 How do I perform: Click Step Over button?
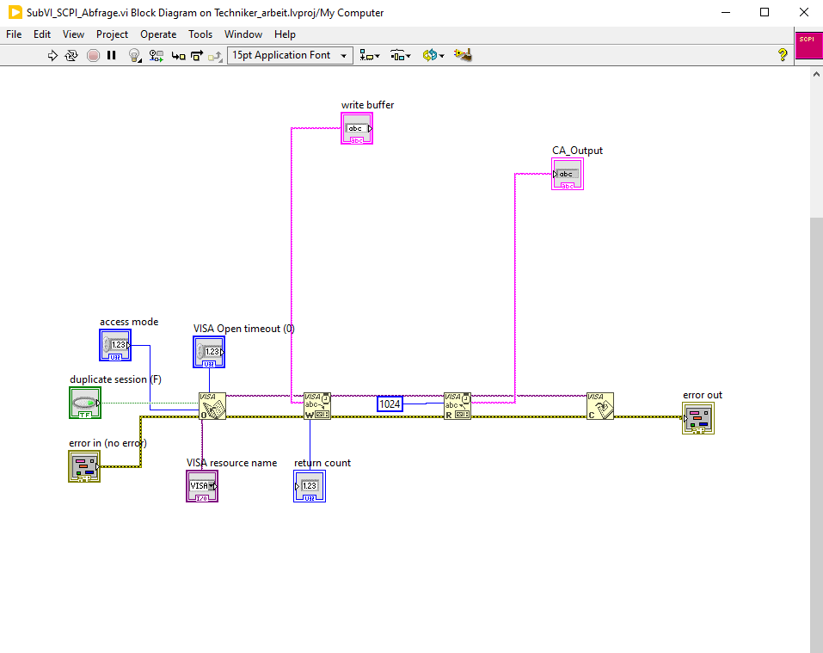click(197, 56)
